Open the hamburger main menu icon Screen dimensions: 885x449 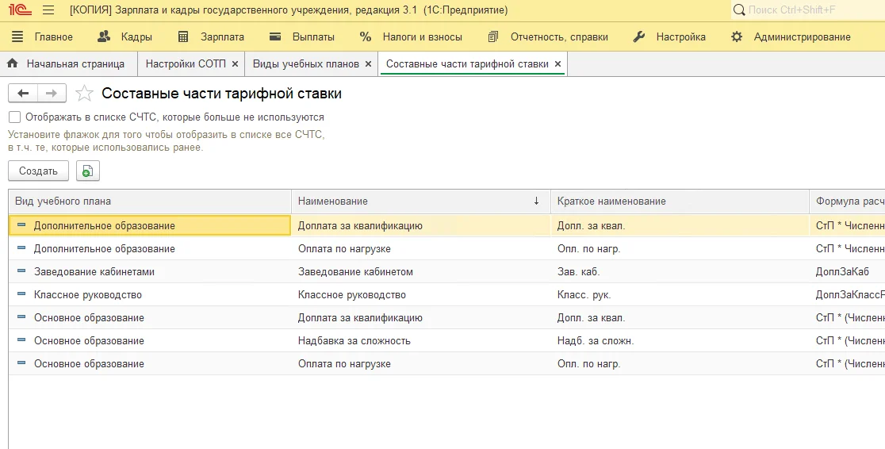point(48,10)
